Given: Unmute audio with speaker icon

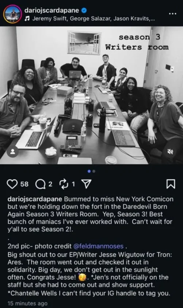Looking at the screenshot, I should coord(170,151).
